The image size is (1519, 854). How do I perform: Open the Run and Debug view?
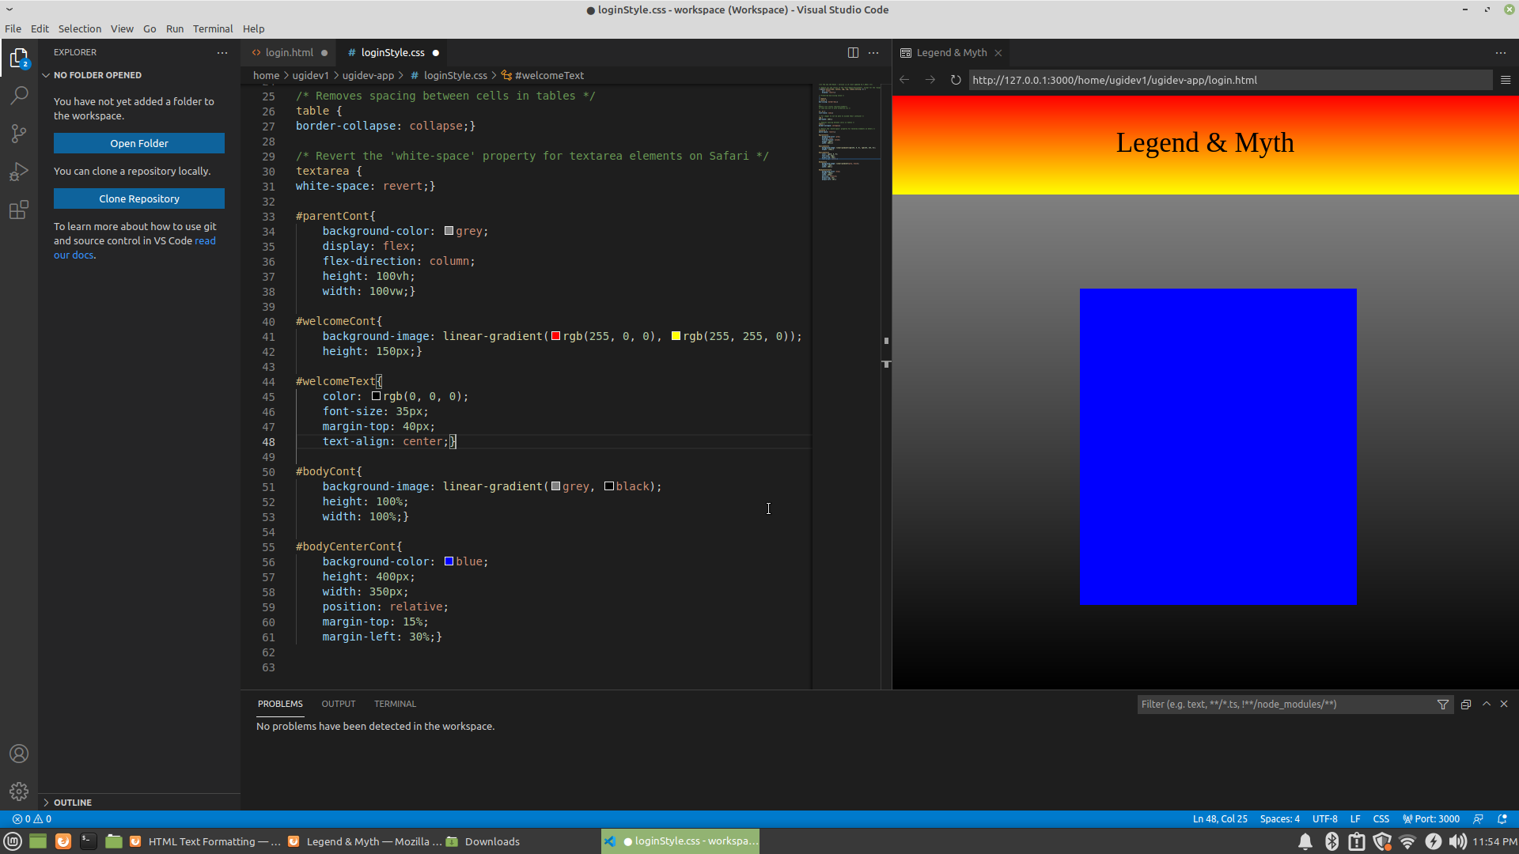tap(19, 172)
